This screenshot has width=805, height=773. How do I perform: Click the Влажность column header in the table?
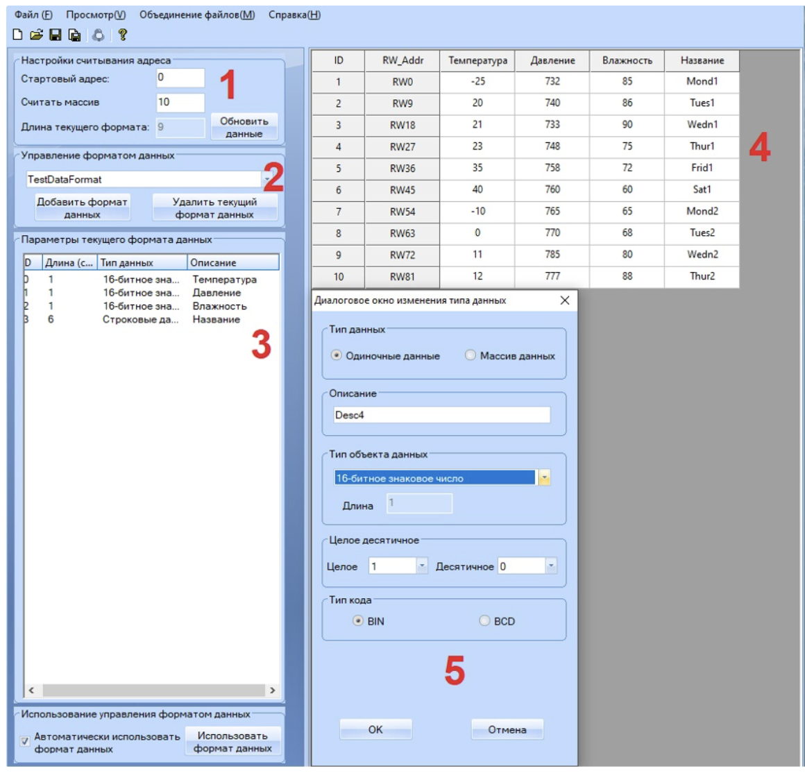click(627, 60)
